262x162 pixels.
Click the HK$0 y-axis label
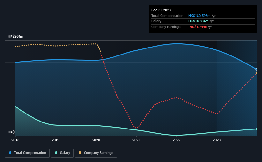(12, 132)
